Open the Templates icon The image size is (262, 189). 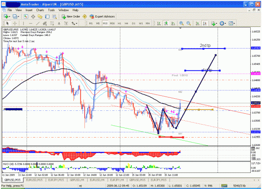231,23
